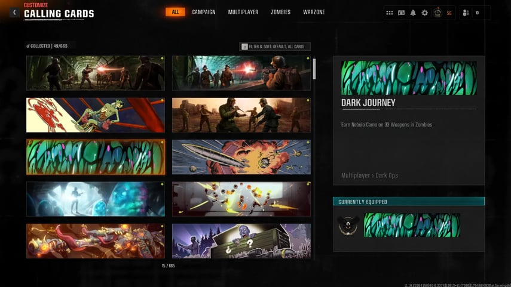Select the All tab
Image resolution: width=511 pixels, height=287 pixels.
pos(175,12)
